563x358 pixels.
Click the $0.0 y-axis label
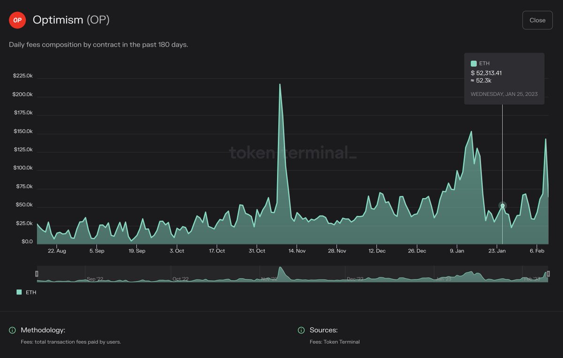(x=27, y=242)
